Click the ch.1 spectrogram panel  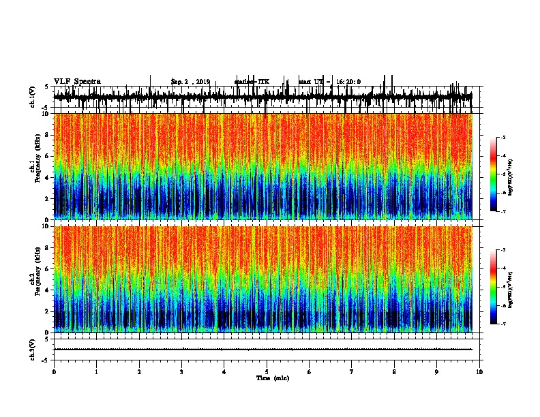pyautogui.click(x=263, y=166)
